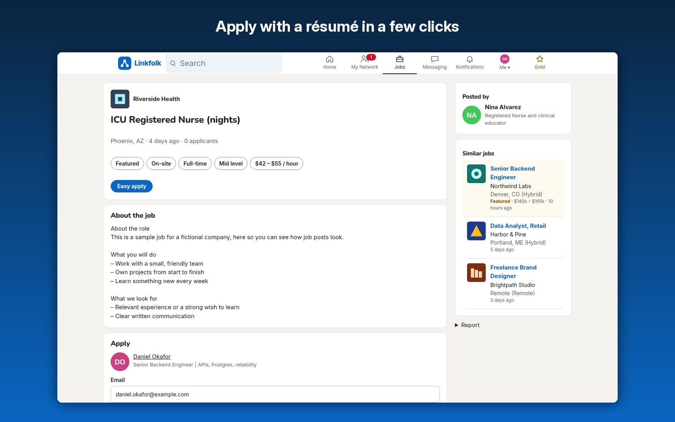Go to Home via house icon
675x422 pixels.
coord(329,59)
